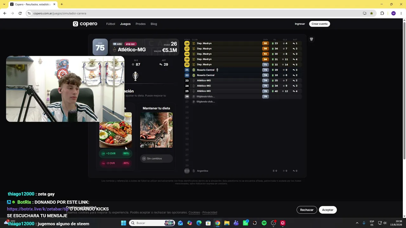Open the Chrome profile avatar M
Viewport: 406px width, 228px height.
[394, 13]
